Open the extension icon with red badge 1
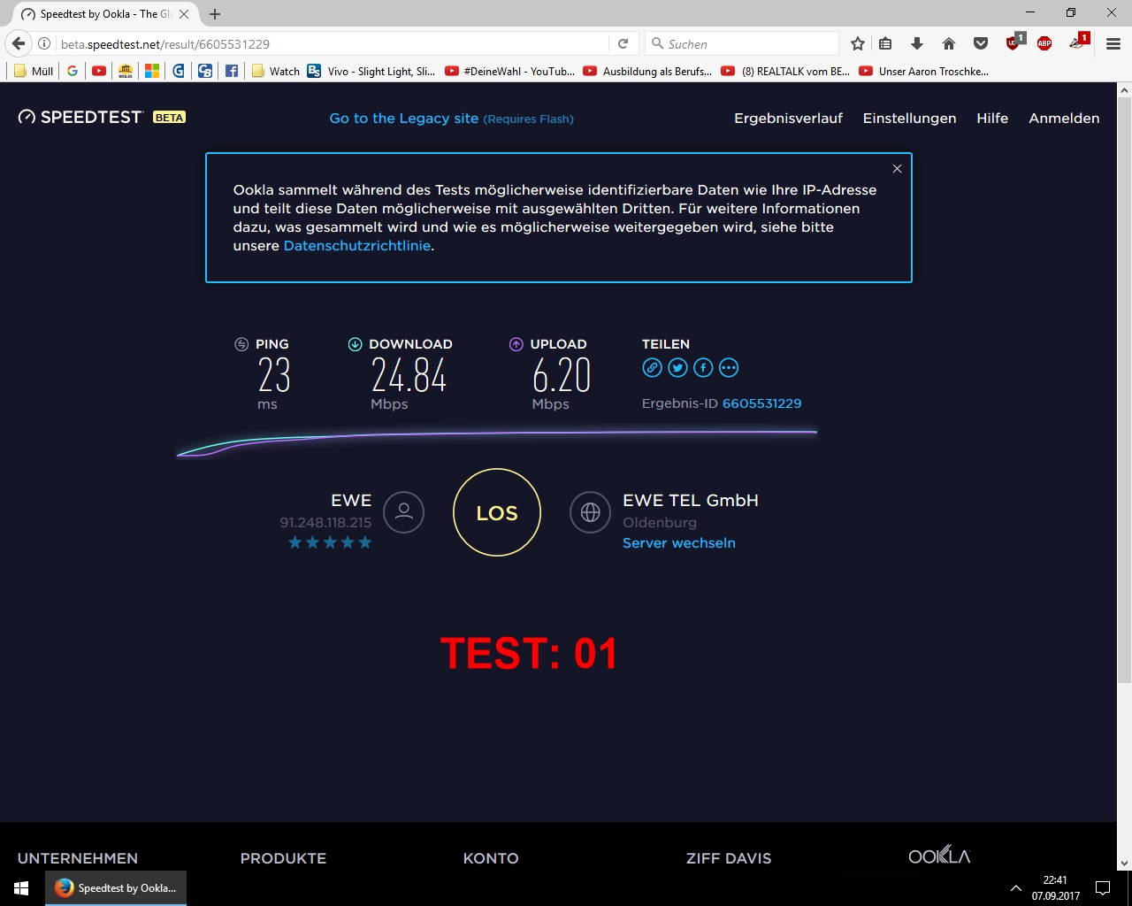Image resolution: width=1132 pixels, height=906 pixels. tap(1078, 42)
